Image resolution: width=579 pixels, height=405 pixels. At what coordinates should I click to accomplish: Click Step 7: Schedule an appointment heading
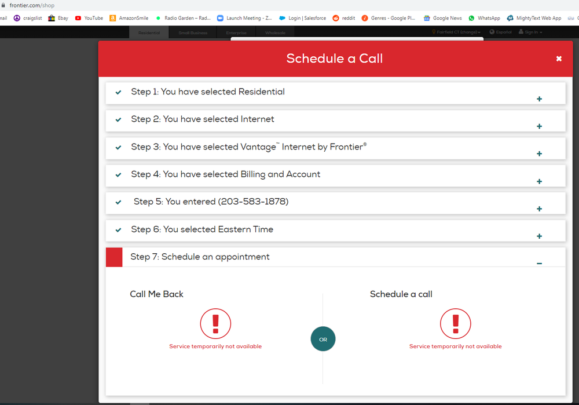[200, 257]
